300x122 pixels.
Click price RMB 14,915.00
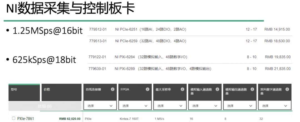point(277,30)
